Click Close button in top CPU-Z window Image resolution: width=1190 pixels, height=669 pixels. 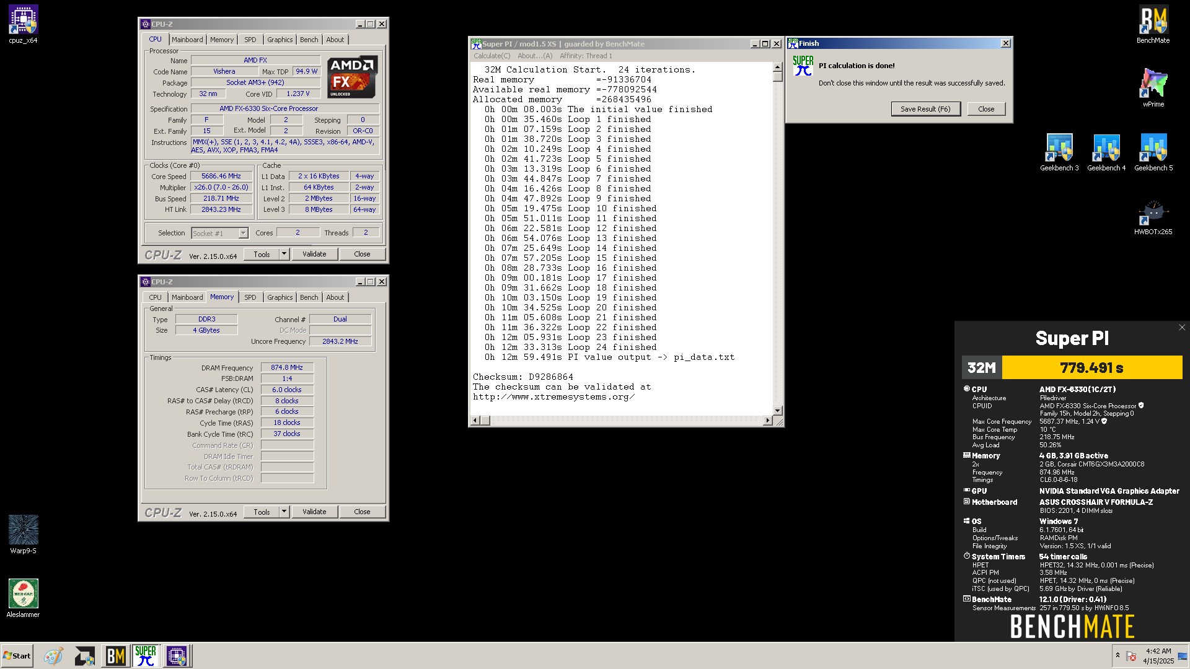362,255
